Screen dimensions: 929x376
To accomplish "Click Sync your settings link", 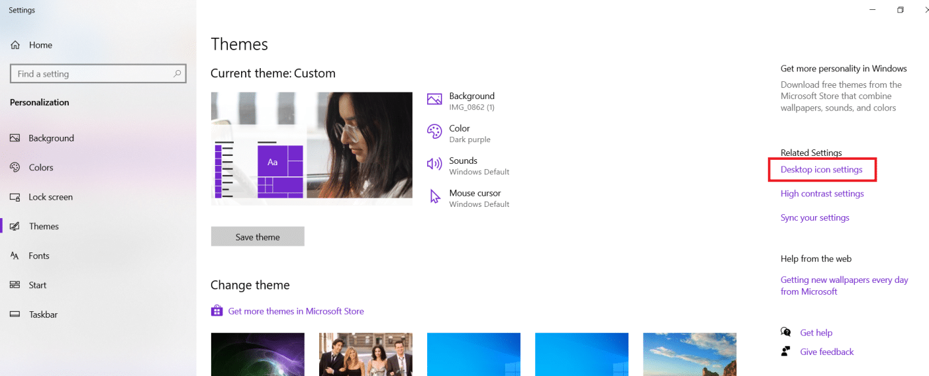I will click(x=814, y=217).
